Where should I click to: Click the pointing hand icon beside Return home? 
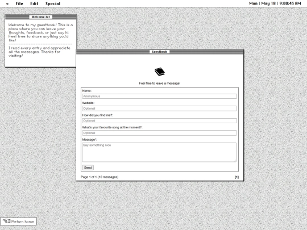pyautogui.click(x=7, y=221)
